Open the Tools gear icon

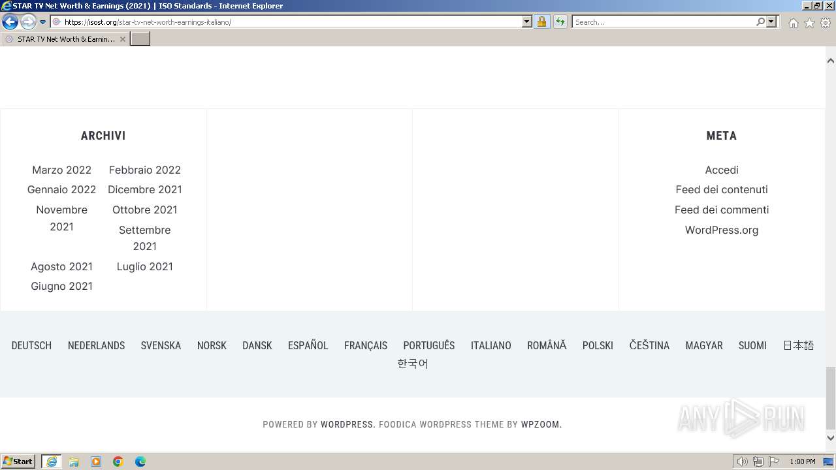click(826, 23)
